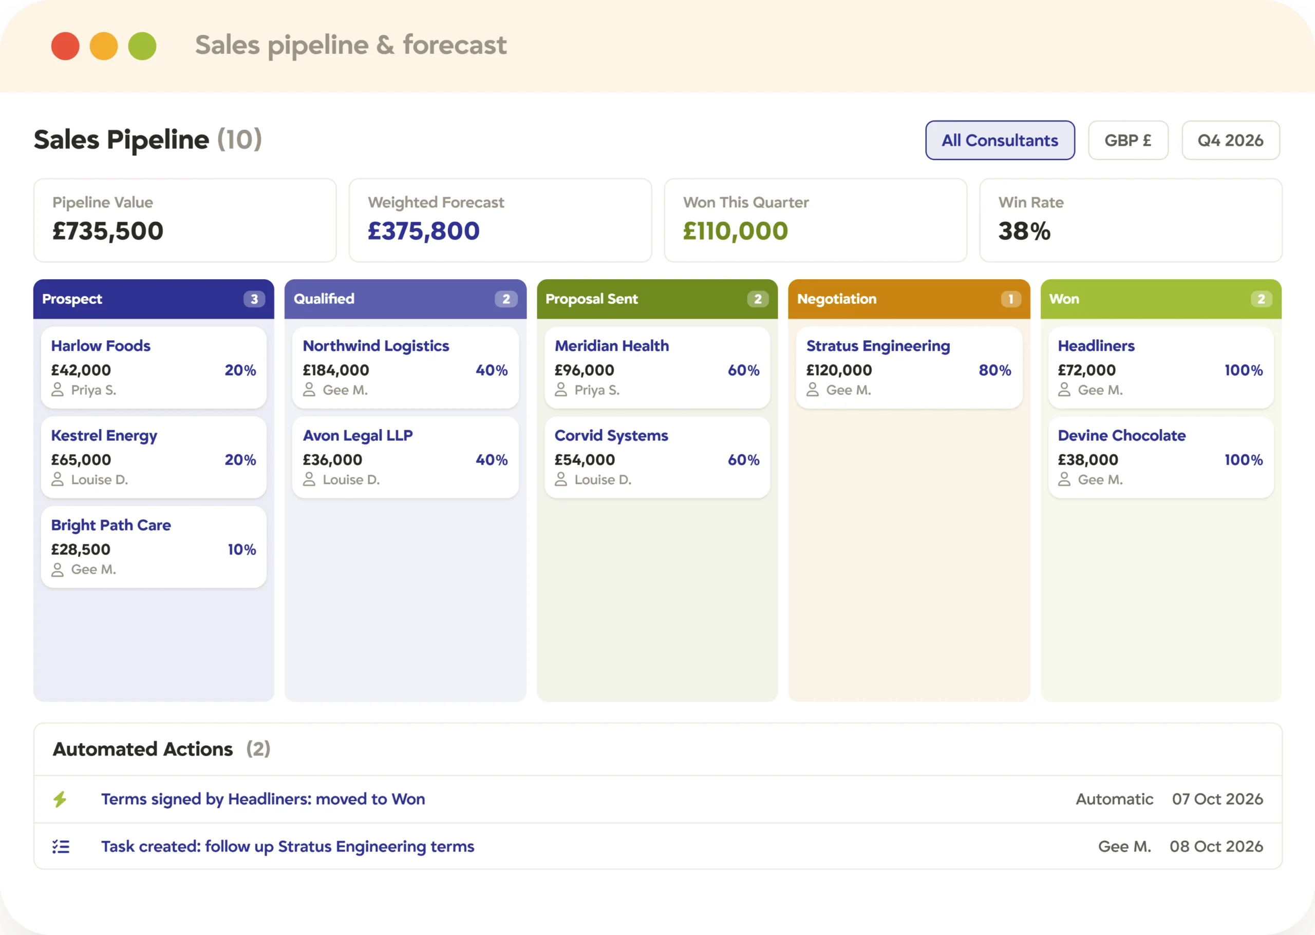The width and height of the screenshot is (1315, 935).
Task: Open the GBP £ currency selector
Action: tap(1128, 141)
